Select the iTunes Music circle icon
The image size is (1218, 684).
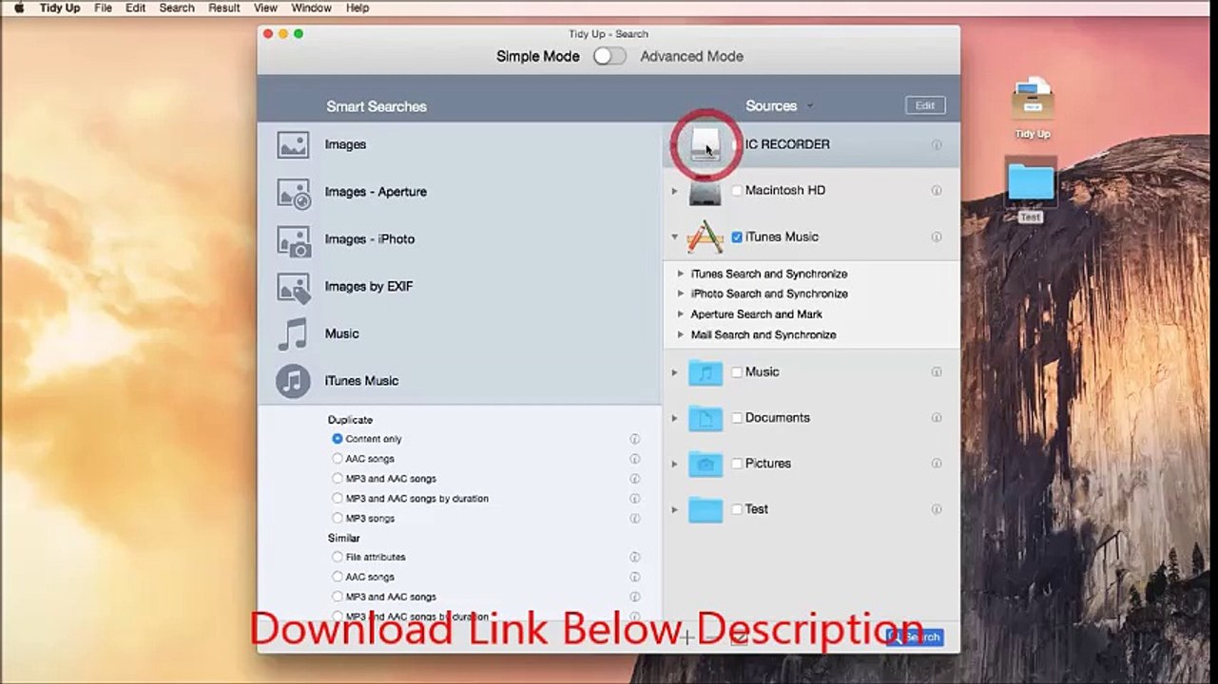[x=293, y=381]
